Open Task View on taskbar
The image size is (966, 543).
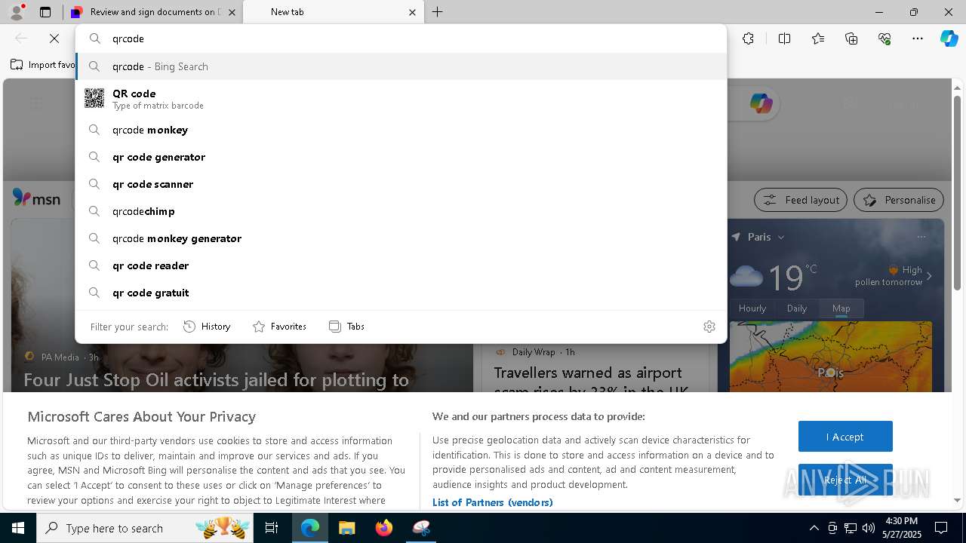(272, 528)
